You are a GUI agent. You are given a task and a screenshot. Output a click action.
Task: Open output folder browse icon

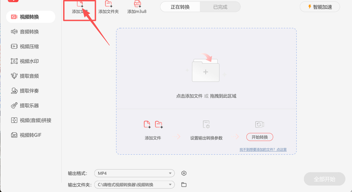pos(184,185)
